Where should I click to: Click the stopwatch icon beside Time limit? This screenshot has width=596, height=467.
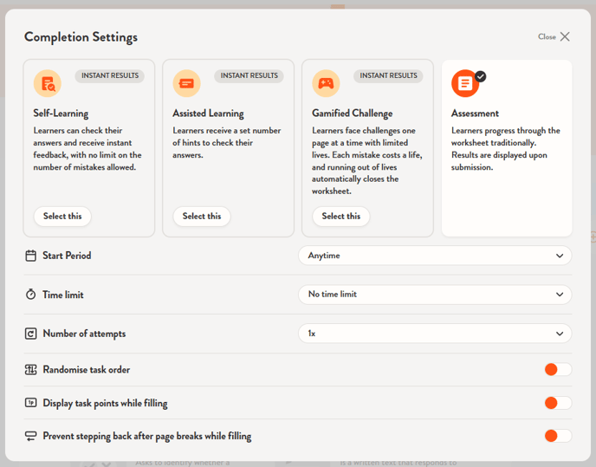pos(31,295)
